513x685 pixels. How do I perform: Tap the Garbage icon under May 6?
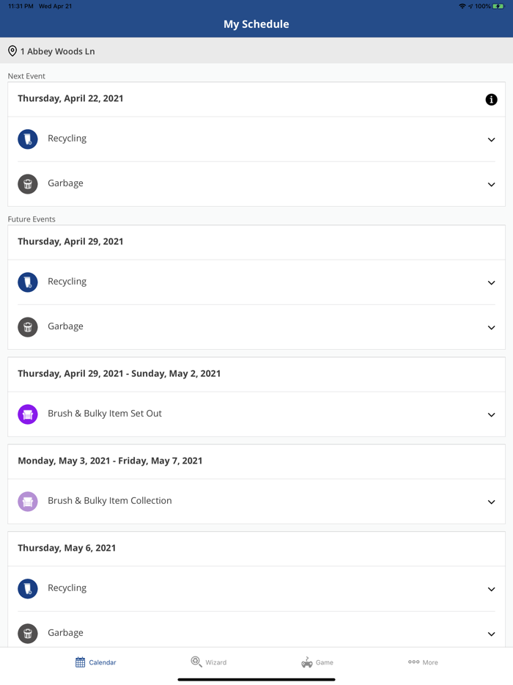(28, 634)
